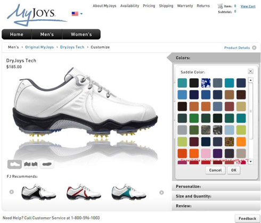This screenshot has width=261, height=223.
Task: Expand the Personalize section
Action: (216, 186)
